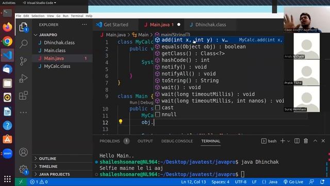Select add(int x, int y) suggestion
The width and height of the screenshot is (330, 186).
point(219,40)
